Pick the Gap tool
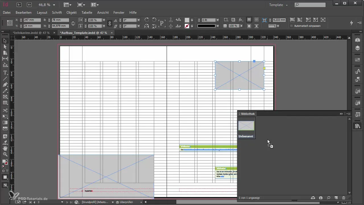Image resolution: width=364 pixels, height=205 pixels. point(5,59)
